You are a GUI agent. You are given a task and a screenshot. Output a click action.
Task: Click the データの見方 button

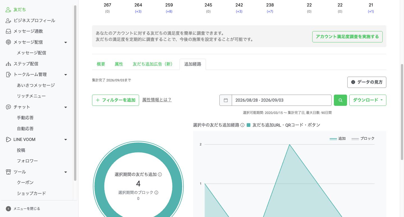click(x=367, y=82)
